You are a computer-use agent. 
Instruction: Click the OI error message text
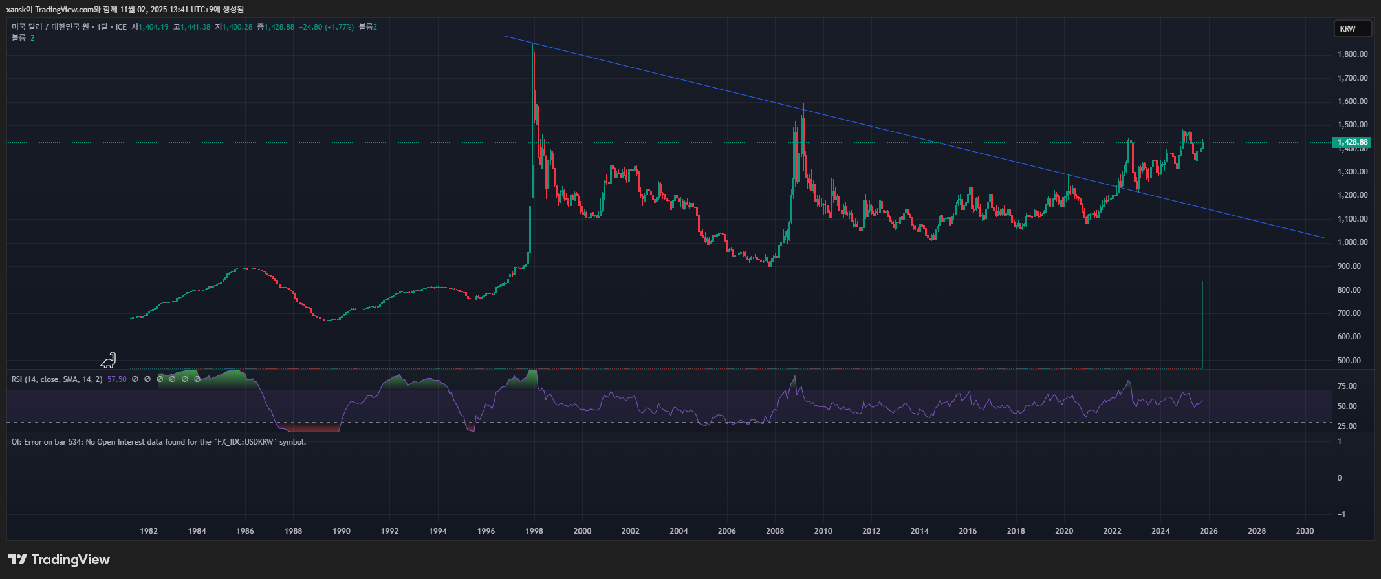tap(159, 442)
